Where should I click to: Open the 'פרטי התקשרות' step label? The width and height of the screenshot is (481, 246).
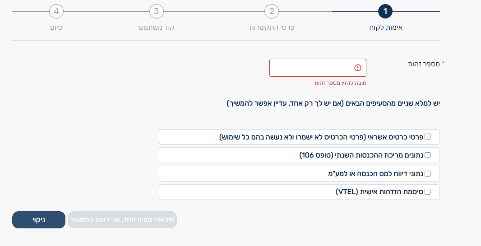tap(272, 28)
